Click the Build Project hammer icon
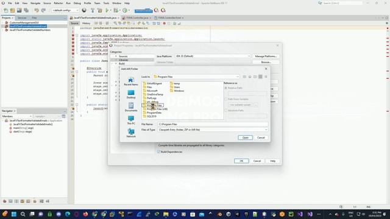Image resolution: width=390 pixels, height=219 pixels. [x=93, y=10]
